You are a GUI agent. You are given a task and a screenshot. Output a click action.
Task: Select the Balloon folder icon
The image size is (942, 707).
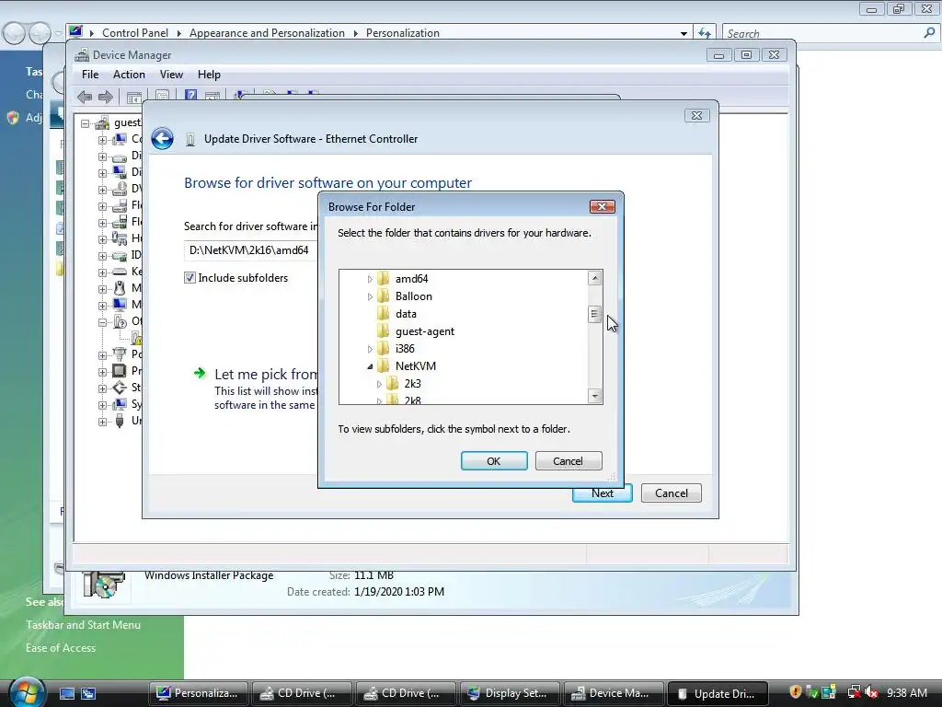coord(384,296)
